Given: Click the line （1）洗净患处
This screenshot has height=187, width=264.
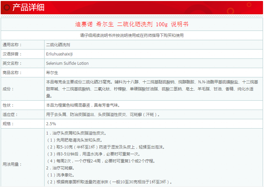Looking at the screenshot, I should pos(60,175).
